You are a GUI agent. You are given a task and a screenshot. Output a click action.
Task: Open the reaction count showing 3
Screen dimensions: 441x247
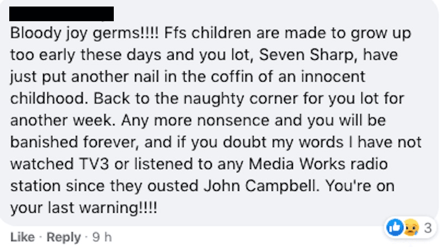[428, 228]
